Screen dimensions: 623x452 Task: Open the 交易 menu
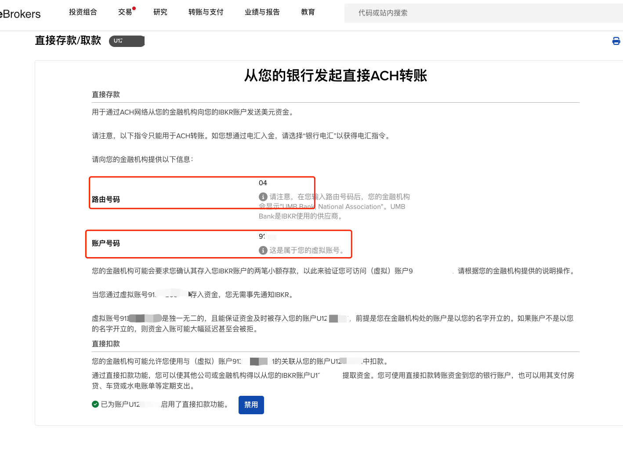pos(125,12)
